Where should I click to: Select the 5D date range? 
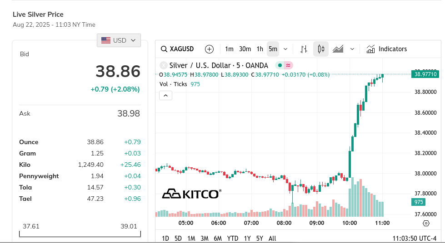pos(178,238)
